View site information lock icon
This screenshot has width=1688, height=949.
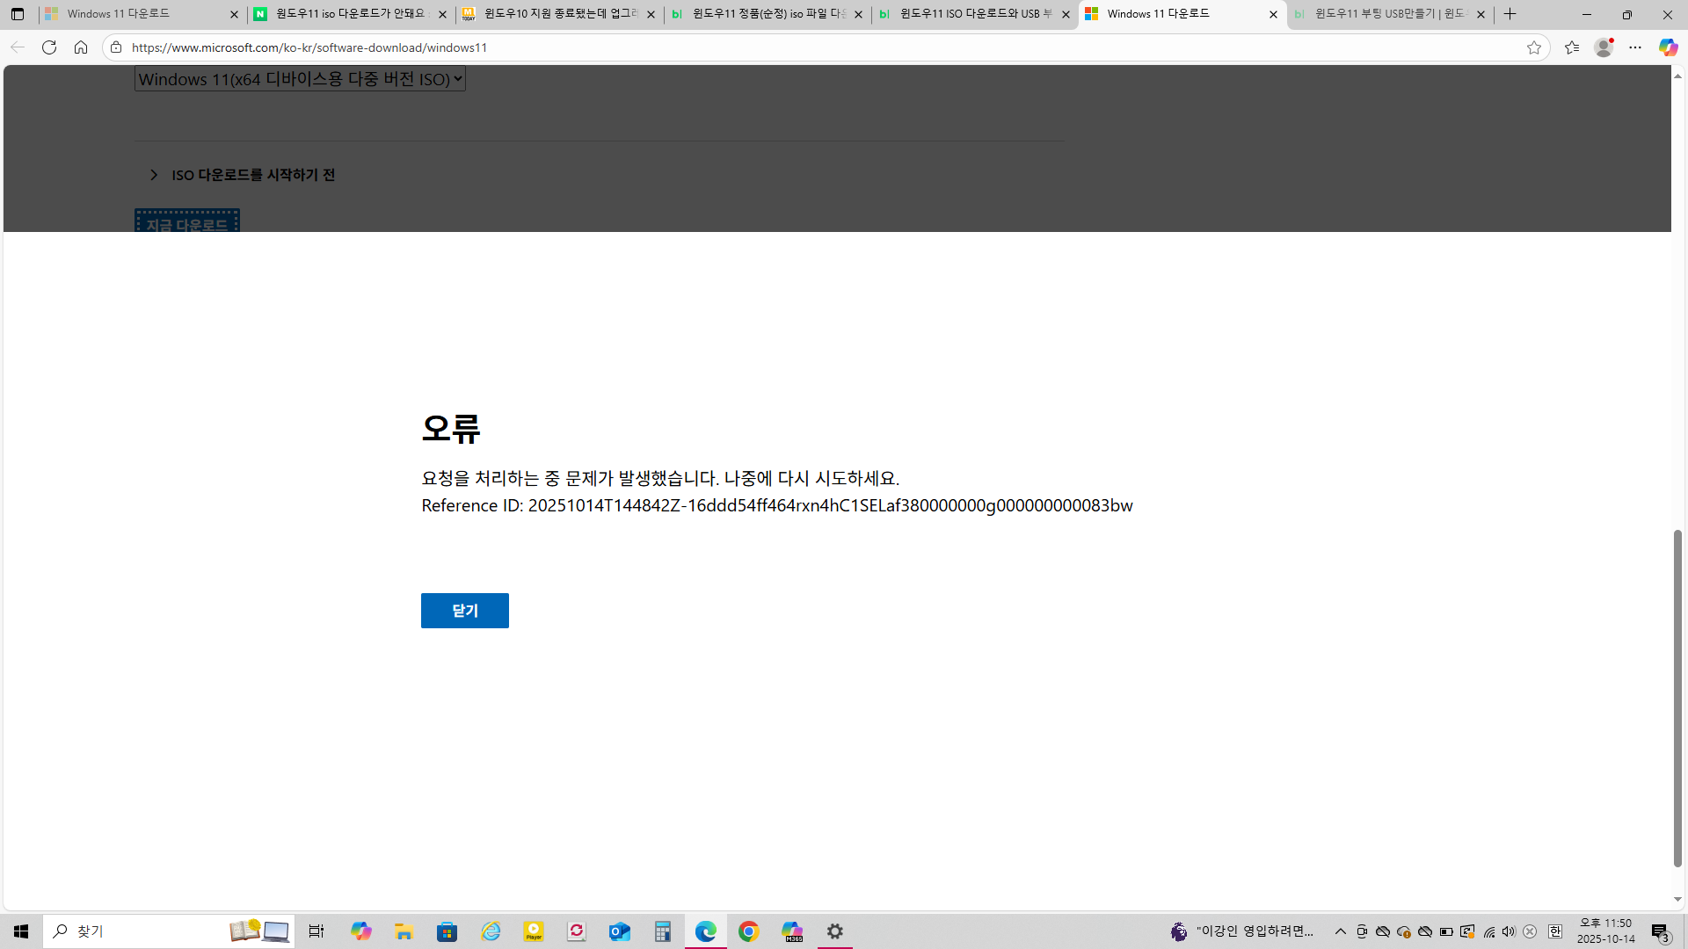coord(116,47)
